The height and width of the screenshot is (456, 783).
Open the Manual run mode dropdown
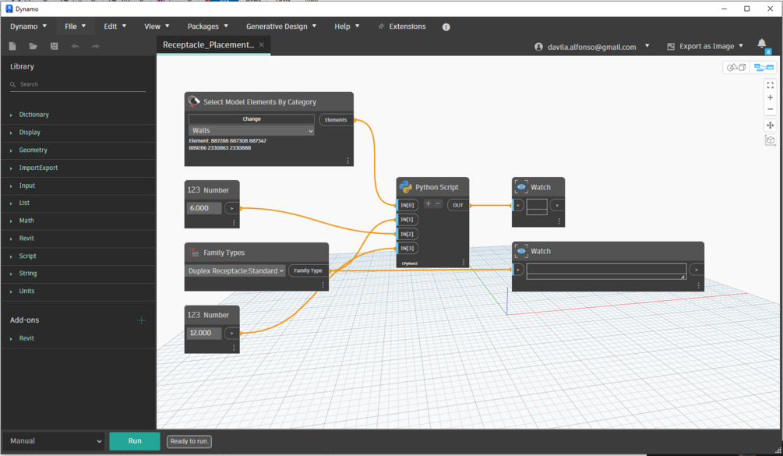54,441
